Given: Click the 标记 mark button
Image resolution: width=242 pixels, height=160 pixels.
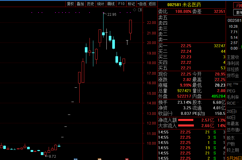Looking at the screenshot, I should tap(131, 4).
